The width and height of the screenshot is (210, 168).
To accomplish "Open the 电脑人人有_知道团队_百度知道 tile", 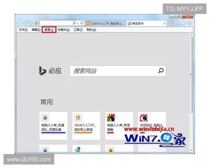I will tap(53, 126).
